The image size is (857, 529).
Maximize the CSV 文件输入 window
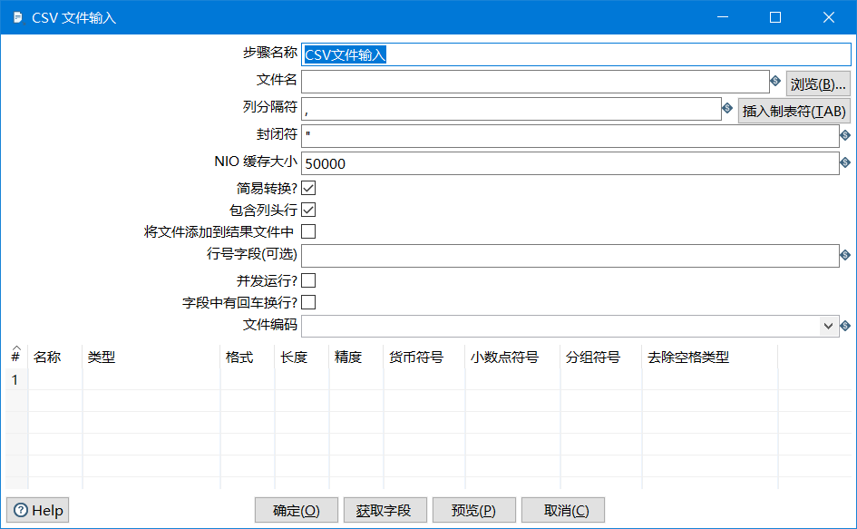(775, 17)
